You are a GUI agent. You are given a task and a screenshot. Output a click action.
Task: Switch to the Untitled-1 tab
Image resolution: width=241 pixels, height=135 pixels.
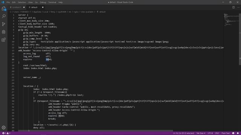17,7
